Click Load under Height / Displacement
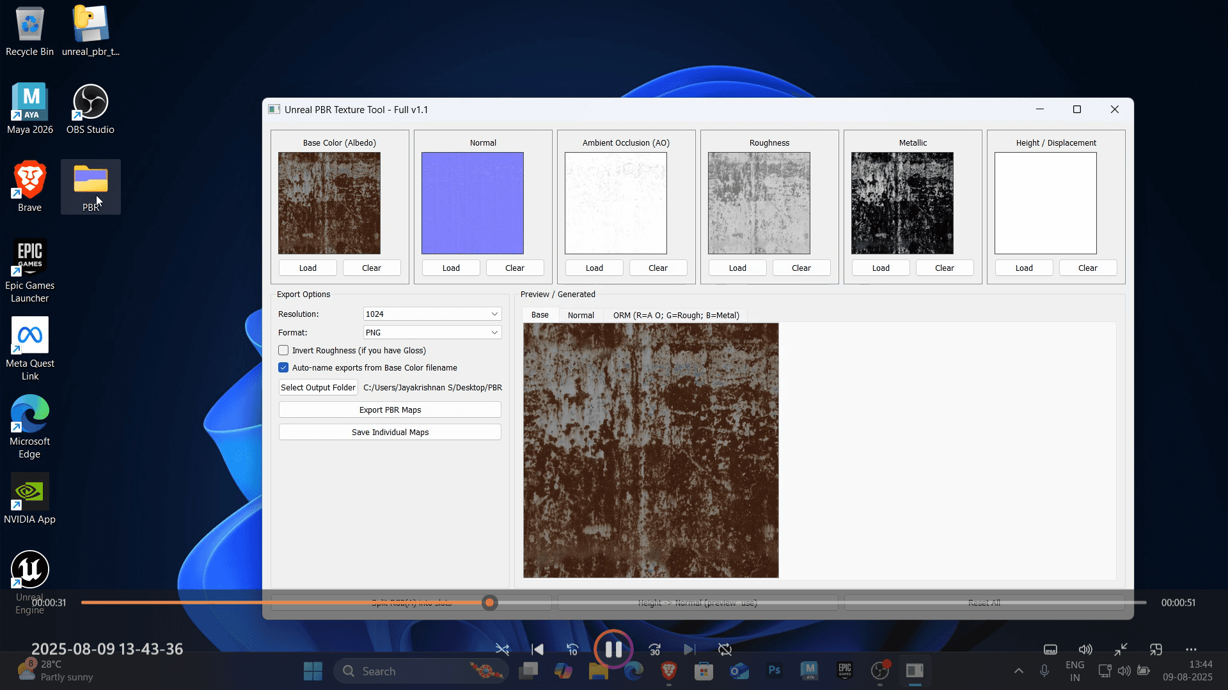 [x=1023, y=268]
